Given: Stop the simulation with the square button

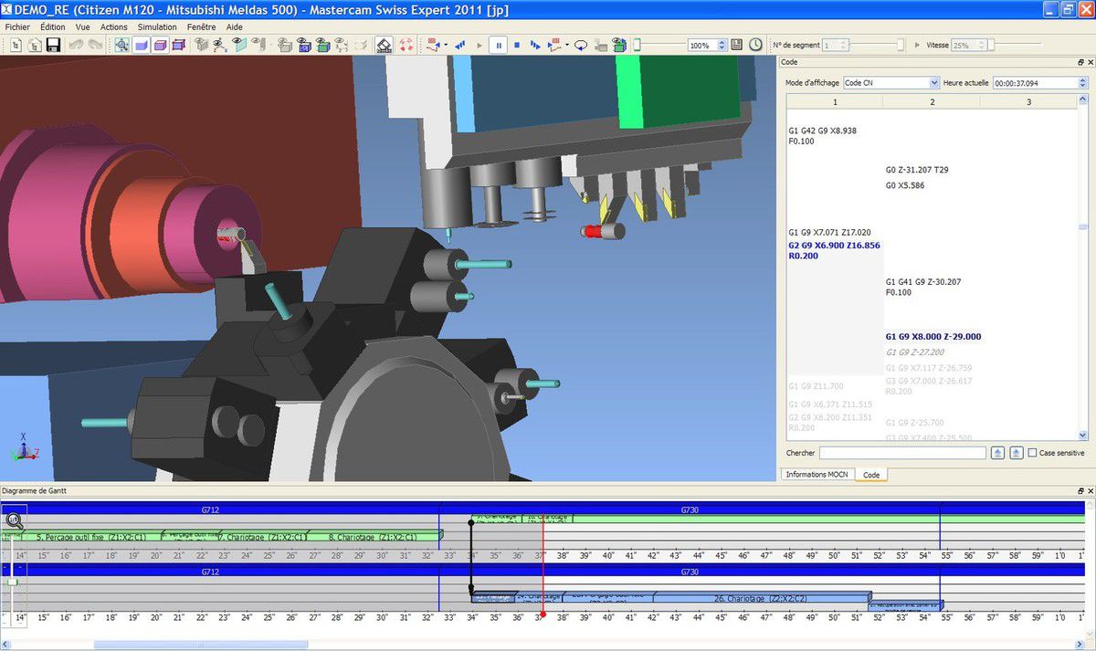Looking at the screenshot, I should [517, 45].
